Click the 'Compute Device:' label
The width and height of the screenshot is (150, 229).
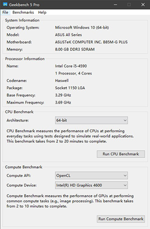pyautogui.click(x=22, y=185)
